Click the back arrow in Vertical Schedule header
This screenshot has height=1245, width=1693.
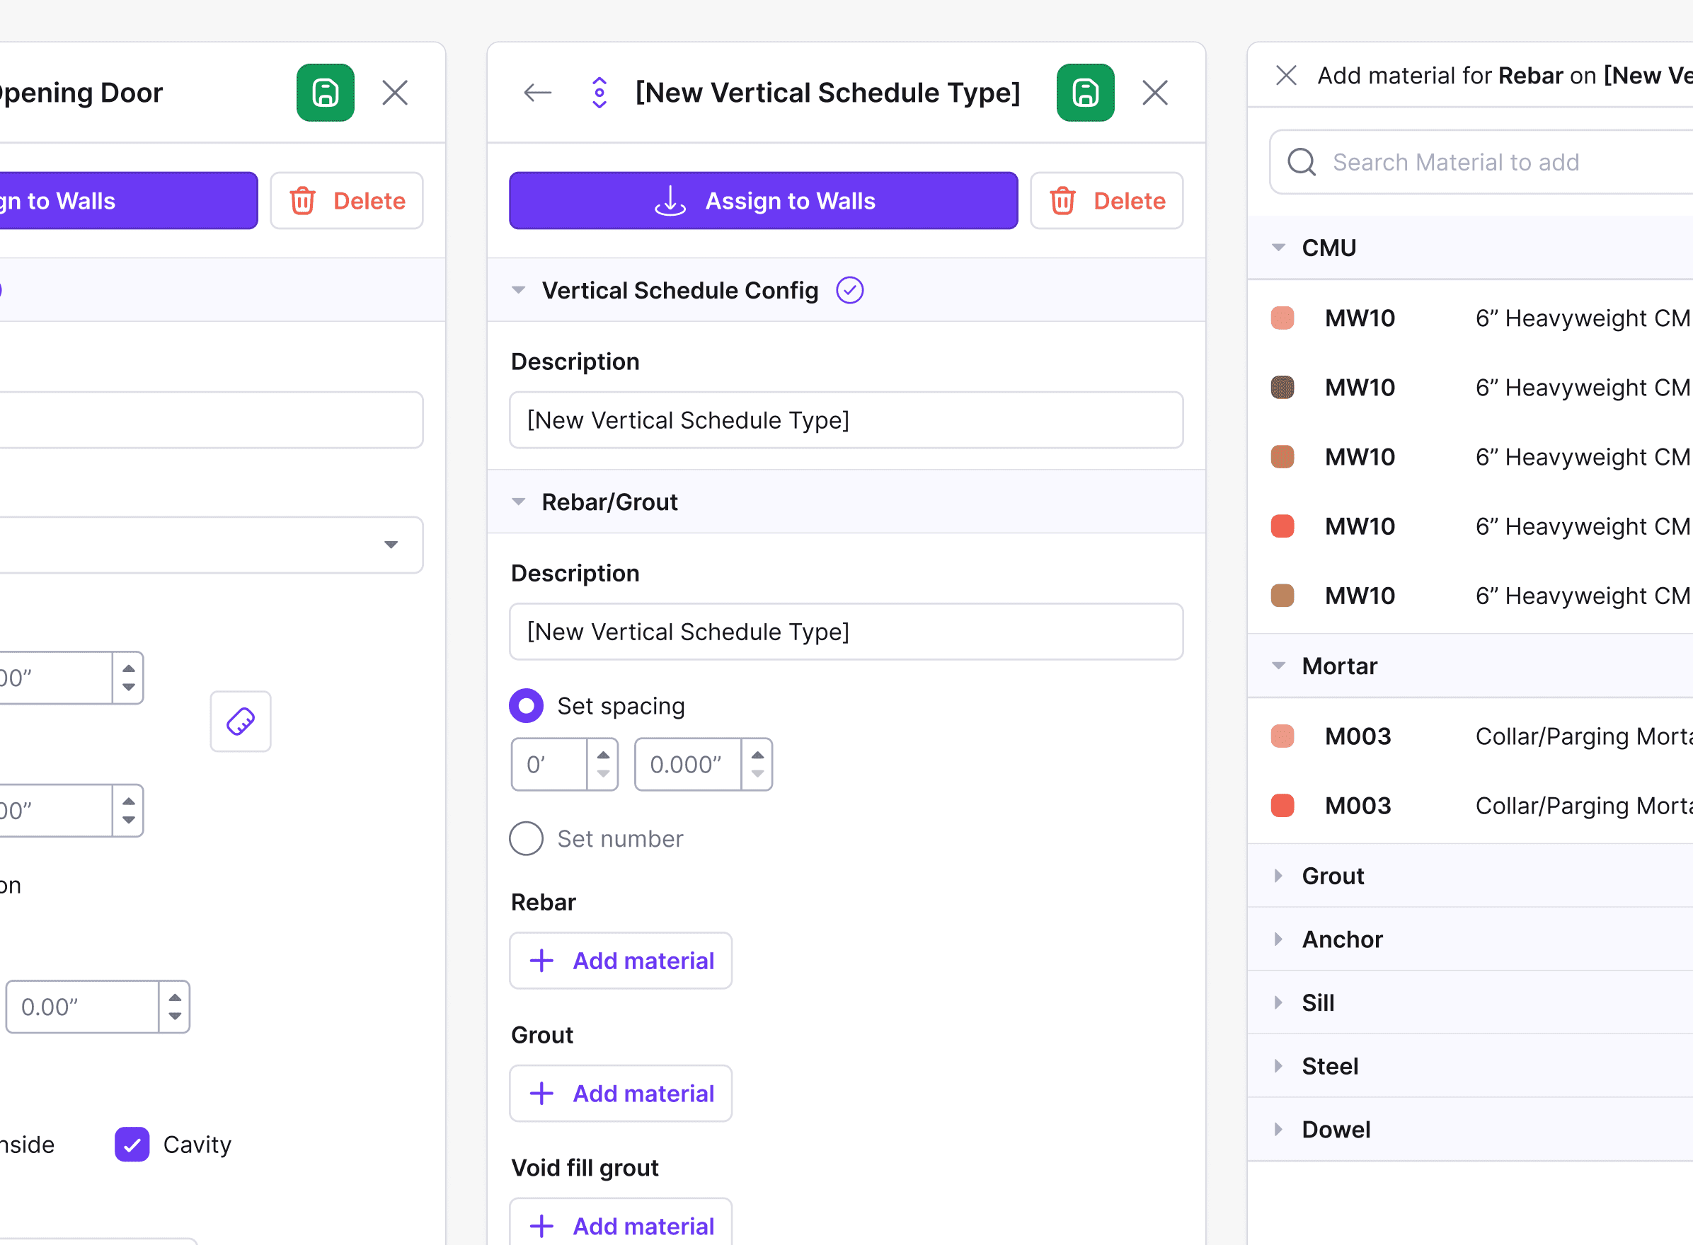click(537, 93)
